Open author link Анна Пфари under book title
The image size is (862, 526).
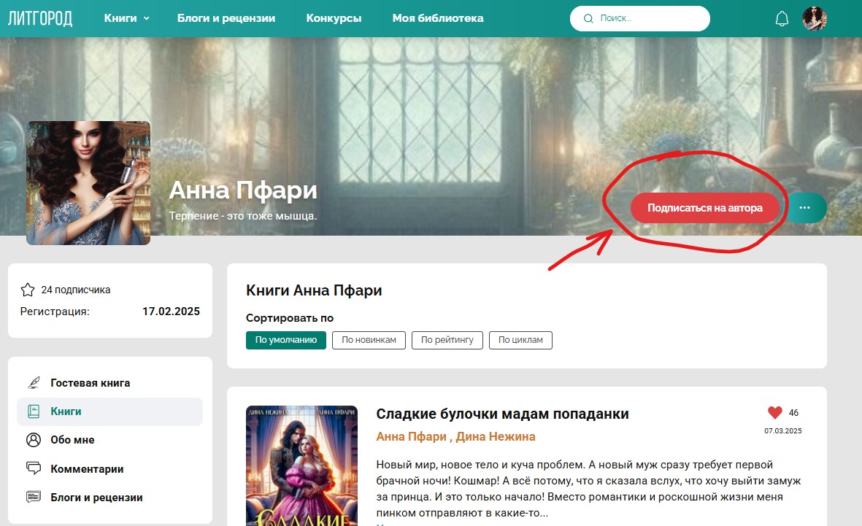pos(411,436)
